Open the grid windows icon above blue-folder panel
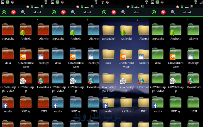Image resolution: width=203 pixels, height=127 pixels. click(92, 7)
